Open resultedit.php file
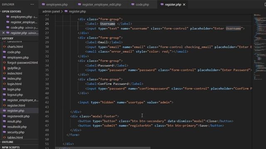The width and height of the screenshot is (266, 149). (17, 127)
